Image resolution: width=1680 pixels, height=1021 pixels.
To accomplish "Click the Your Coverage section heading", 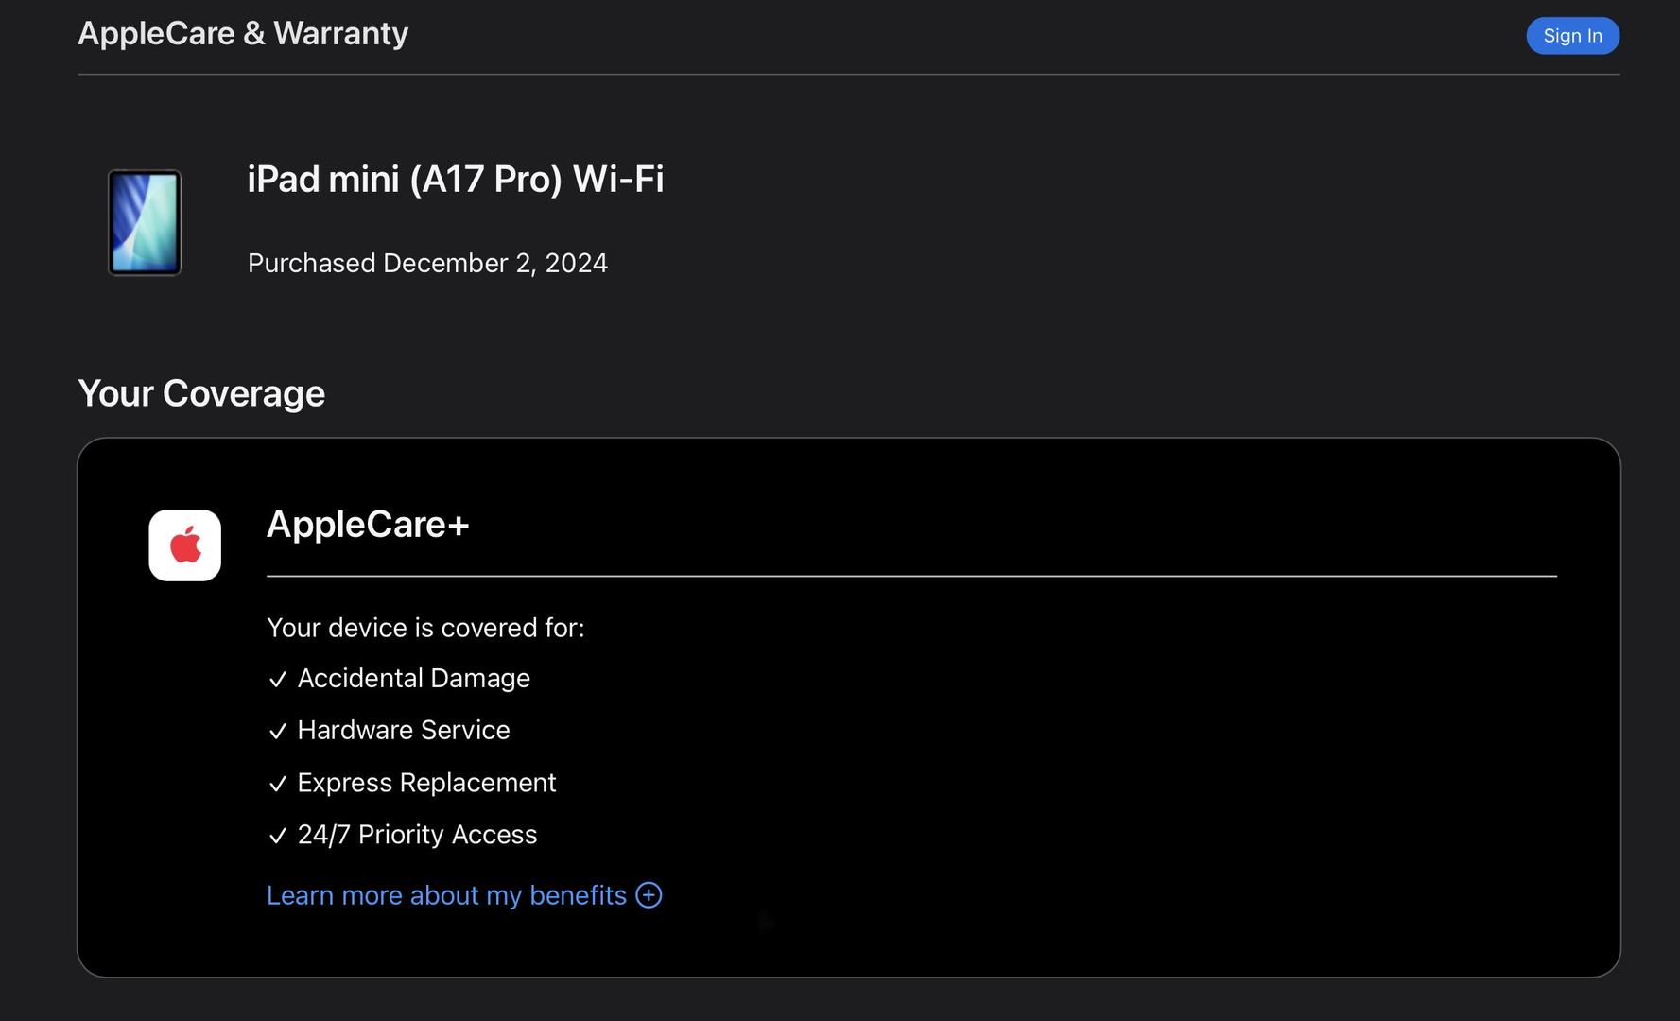I will [201, 393].
